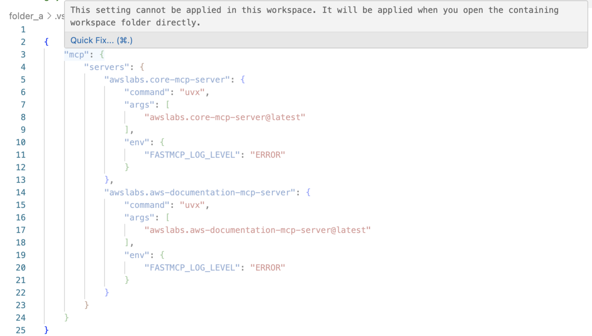Click "FASTMCP_LOG_LEVEL" key on line 20
592x336 pixels.
tap(192, 268)
